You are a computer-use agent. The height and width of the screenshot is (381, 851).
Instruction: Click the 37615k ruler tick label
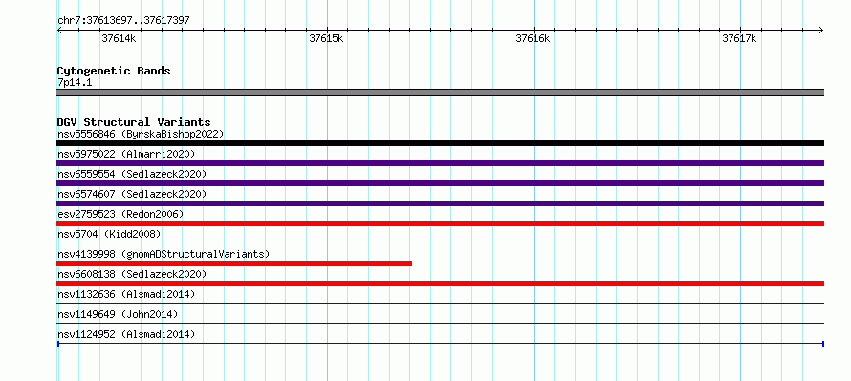[x=326, y=39]
